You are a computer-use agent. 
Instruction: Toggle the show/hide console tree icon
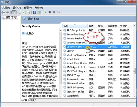tap(14, 12)
